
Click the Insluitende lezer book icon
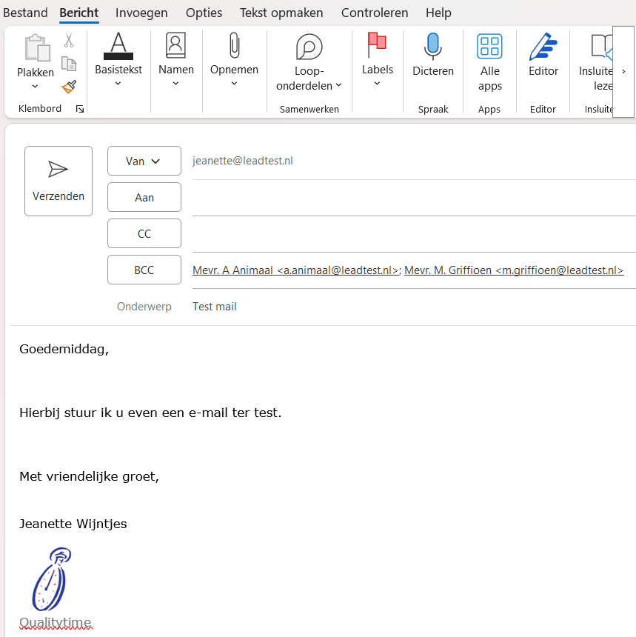[602, 47]
